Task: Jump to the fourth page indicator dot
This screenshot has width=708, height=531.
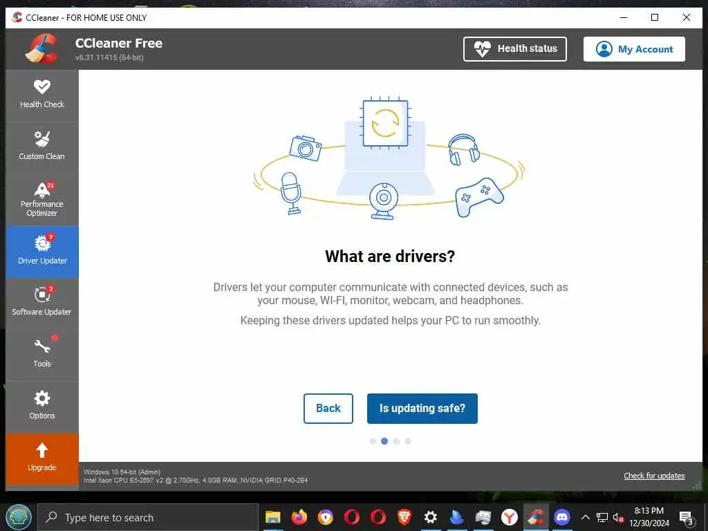Action: tap(408, 441)
